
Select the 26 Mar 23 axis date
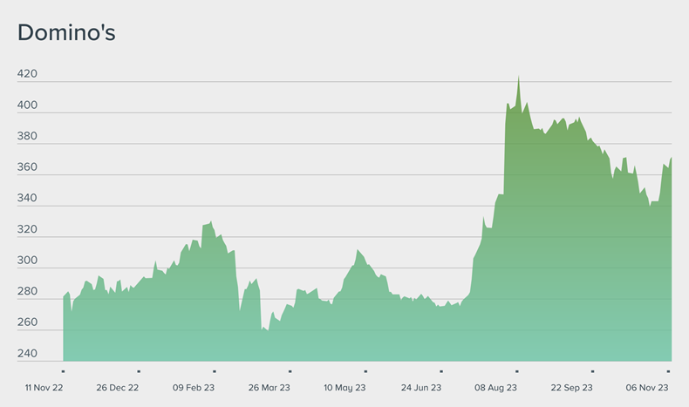[x=269, y=387]
